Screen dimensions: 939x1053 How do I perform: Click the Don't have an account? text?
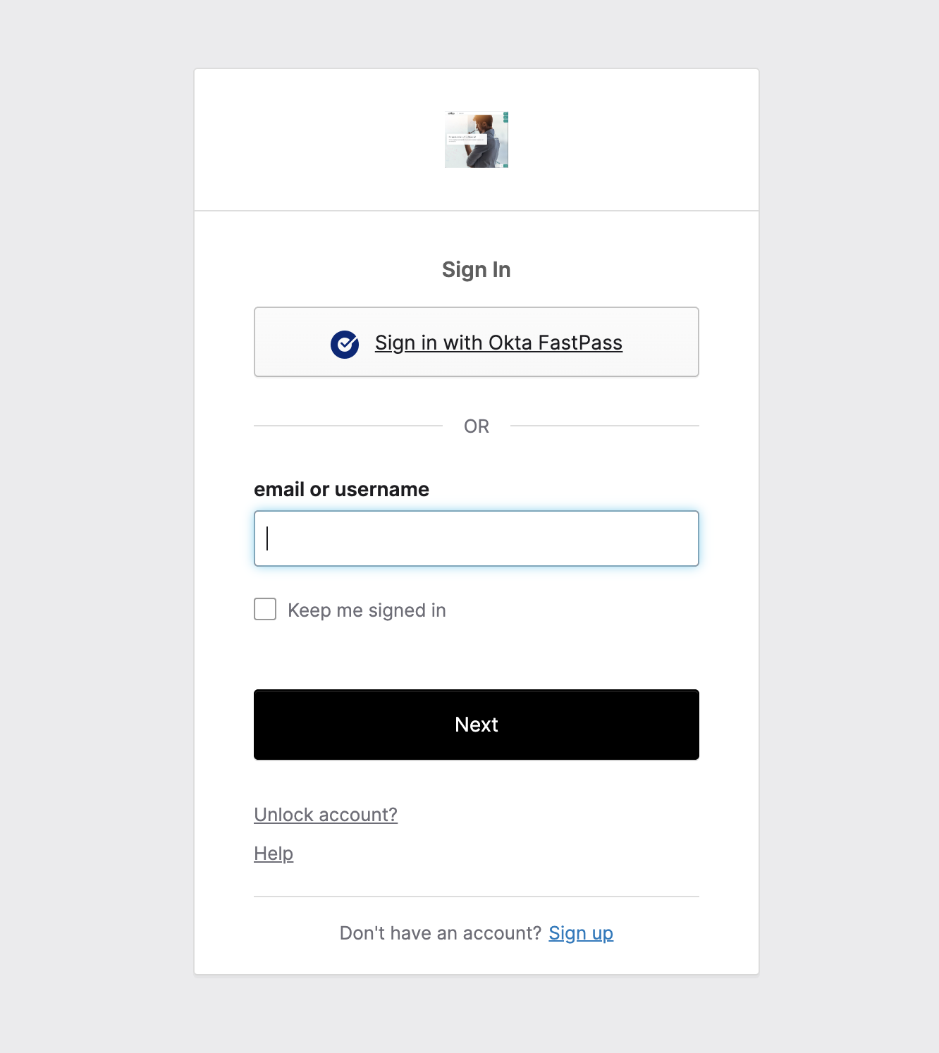[440, 933]
